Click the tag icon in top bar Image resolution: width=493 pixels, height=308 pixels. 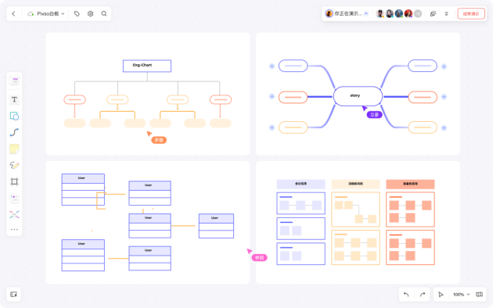click(x=77, y=14)
